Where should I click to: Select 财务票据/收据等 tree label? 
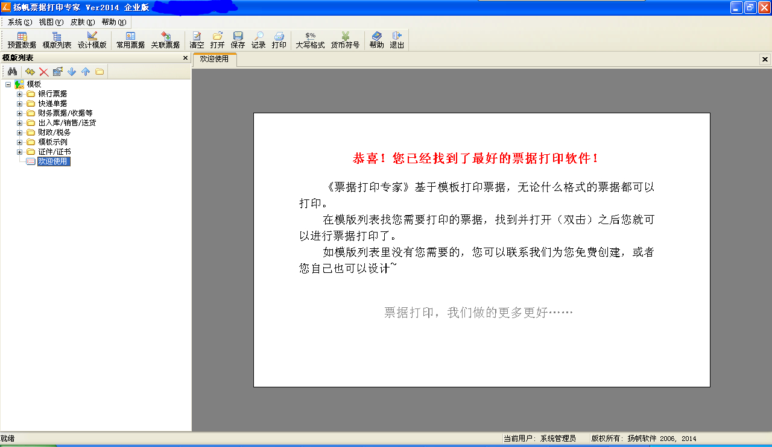(65, 113)
